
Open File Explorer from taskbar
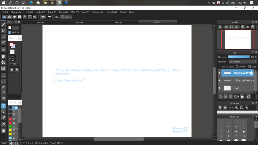coord(45,3)
